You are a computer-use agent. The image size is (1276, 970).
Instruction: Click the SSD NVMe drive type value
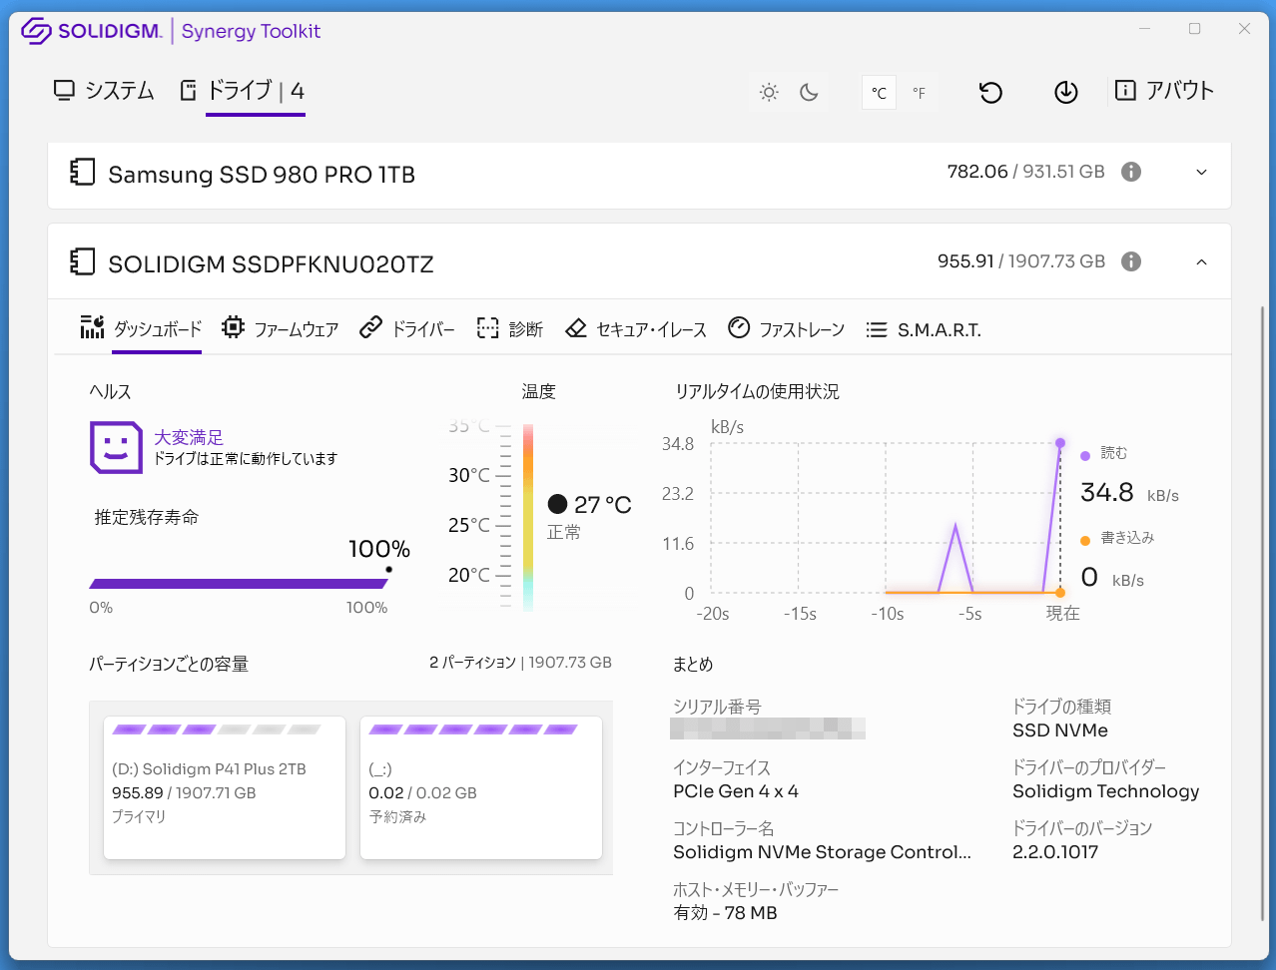coord(1060,730)
